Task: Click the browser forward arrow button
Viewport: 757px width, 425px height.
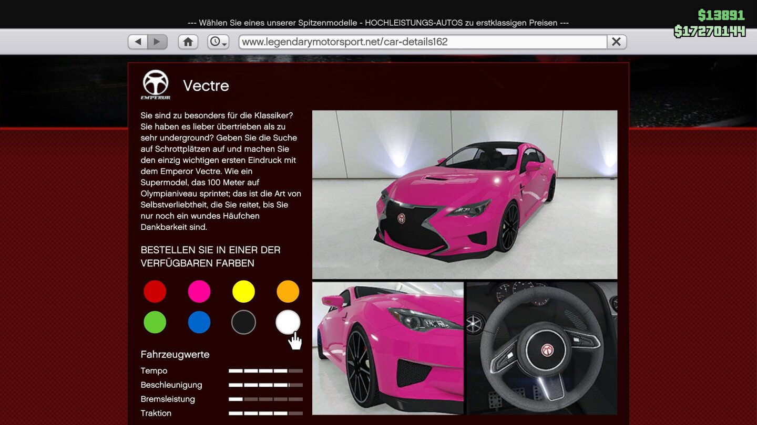Action: [157, 42]
